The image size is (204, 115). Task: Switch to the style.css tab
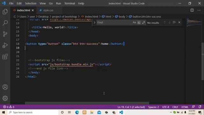point(48,10)
